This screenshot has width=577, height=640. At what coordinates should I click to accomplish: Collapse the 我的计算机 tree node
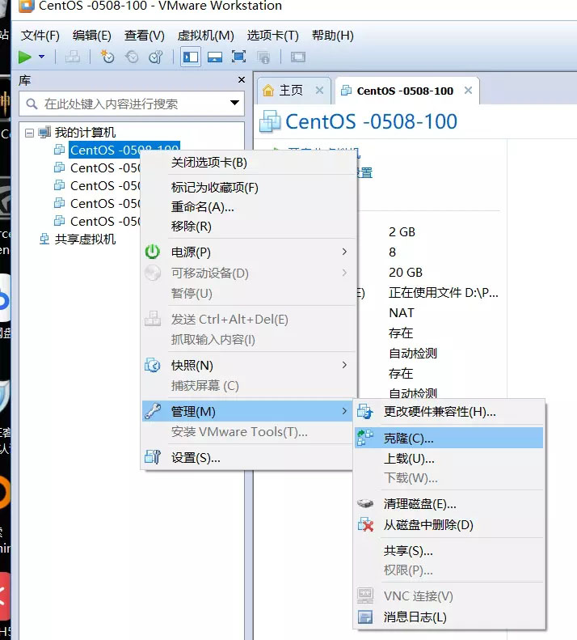pyautogui.click(x=29, y=132)
